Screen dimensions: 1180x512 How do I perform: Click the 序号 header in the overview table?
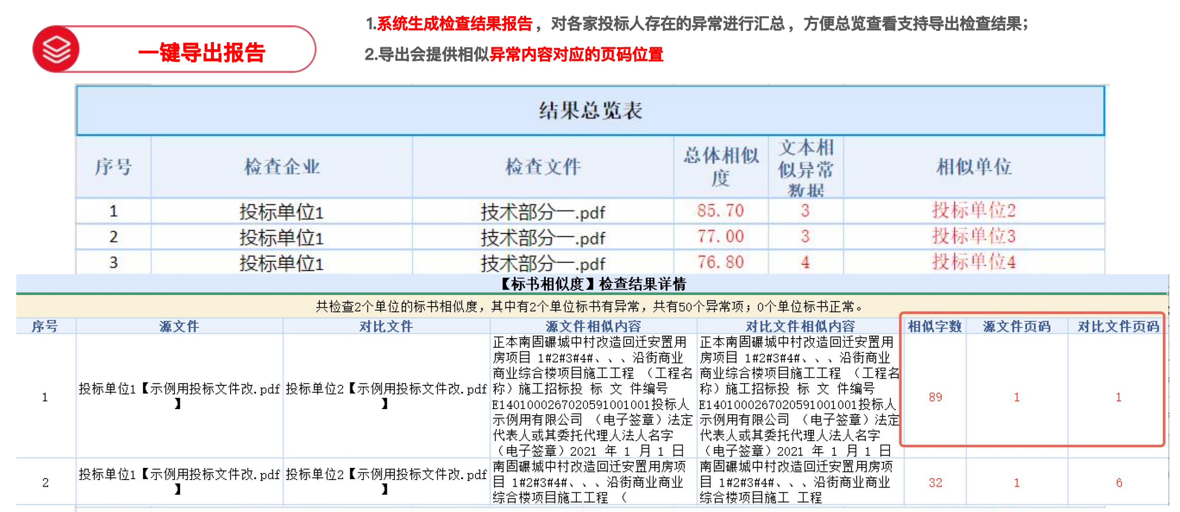pos(114,167)
